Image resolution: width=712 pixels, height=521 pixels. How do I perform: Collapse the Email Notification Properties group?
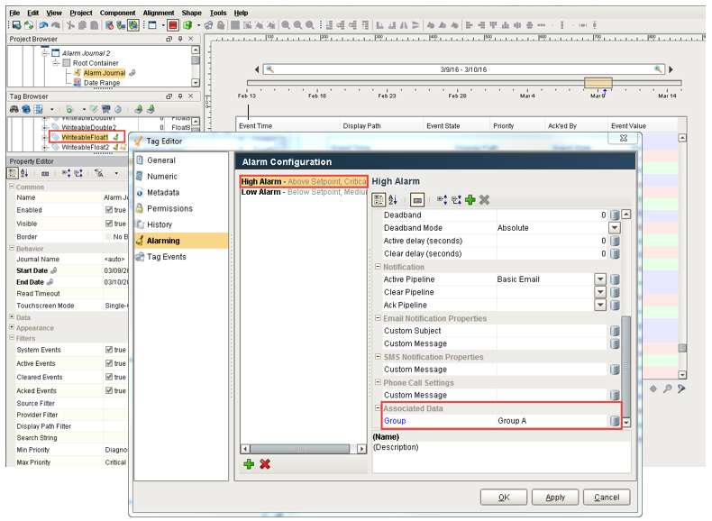pos(378,318)
